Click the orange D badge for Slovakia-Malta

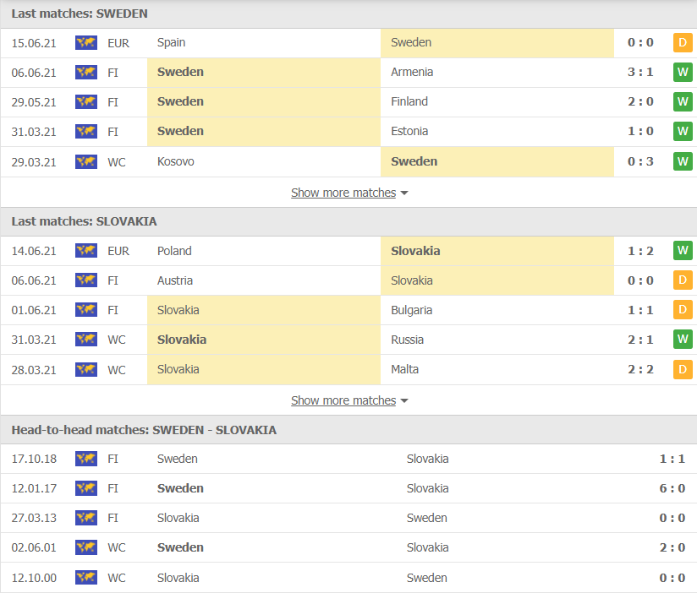click(683, 369)
